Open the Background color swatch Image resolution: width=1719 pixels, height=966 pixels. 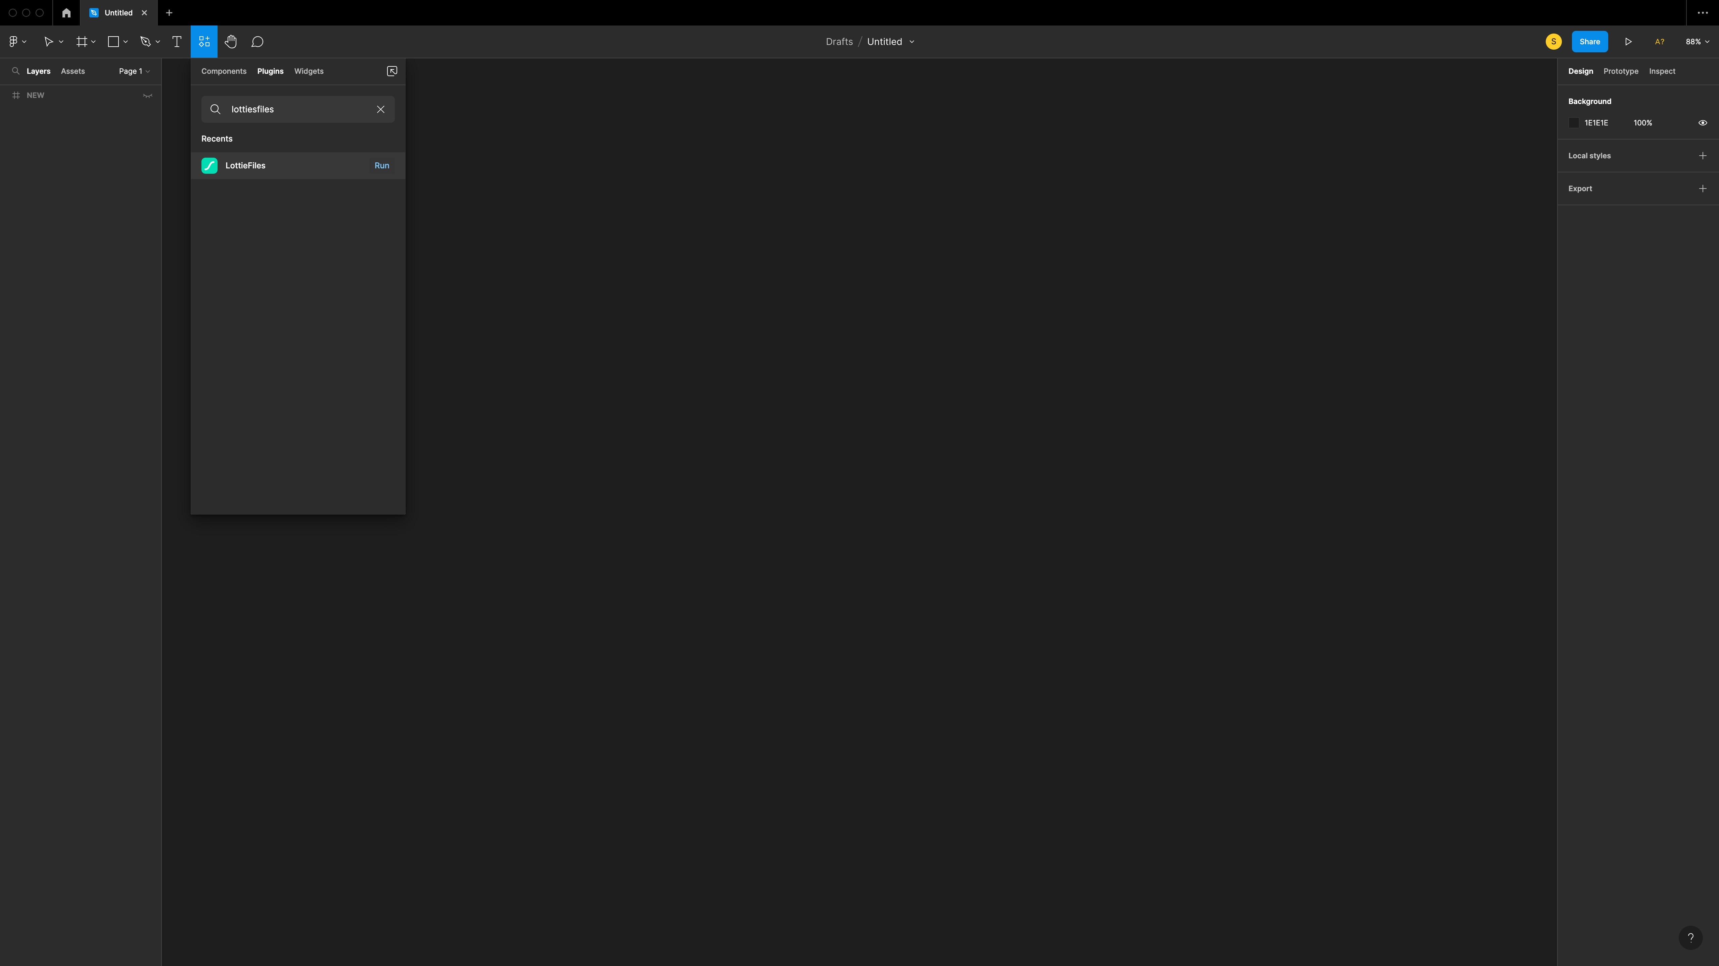point(1574,123)
